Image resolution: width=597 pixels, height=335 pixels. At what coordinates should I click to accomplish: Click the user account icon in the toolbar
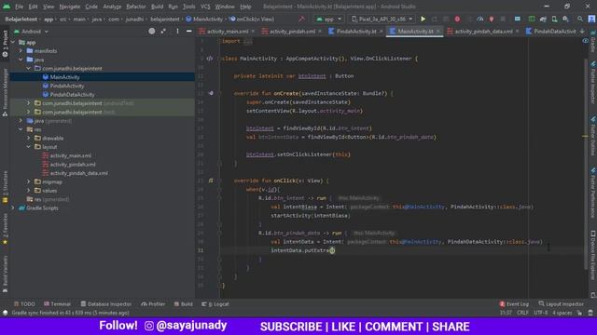[591, 19]
